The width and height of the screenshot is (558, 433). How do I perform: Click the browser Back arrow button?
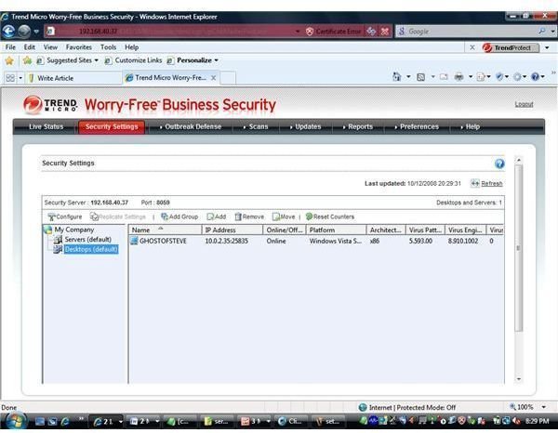[x=8, y=32]
